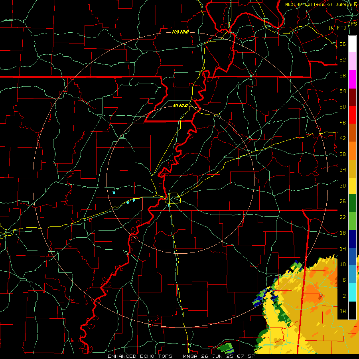This screenshot has height=359, width=359.
Task: Click the 26 scale value beside the legend
Action: [x=343, y=201]
